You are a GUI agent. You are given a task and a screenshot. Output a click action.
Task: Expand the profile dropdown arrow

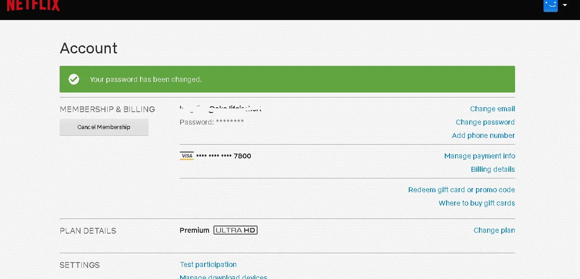point(565,5)
